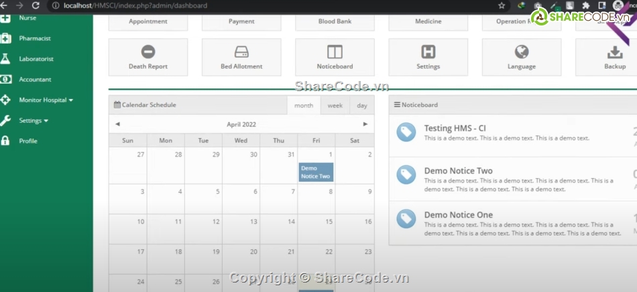Image resolution: width=637 pixels, height=292 pixels.
Task: Open the Demo Notice One notice title
Action: (458, 214)
